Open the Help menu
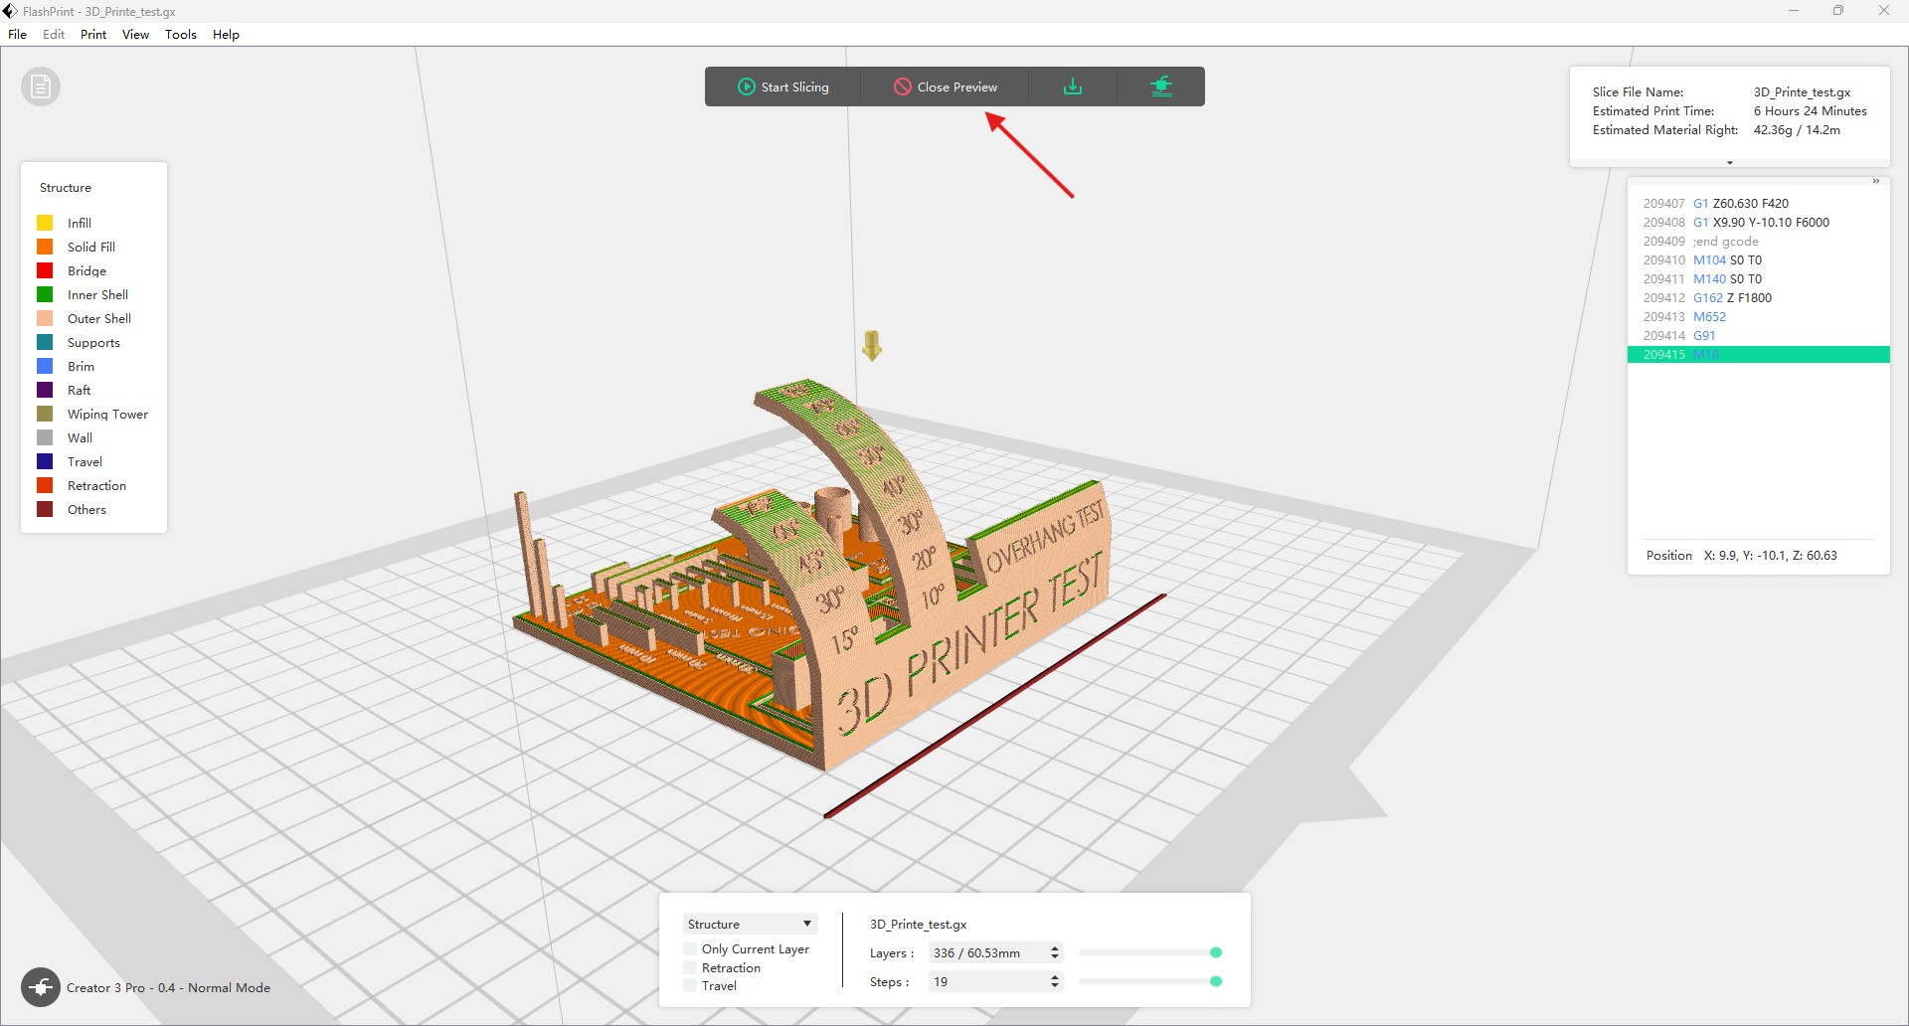The height and width of the screenshot is (1026, 1909). tap(226, 34)
